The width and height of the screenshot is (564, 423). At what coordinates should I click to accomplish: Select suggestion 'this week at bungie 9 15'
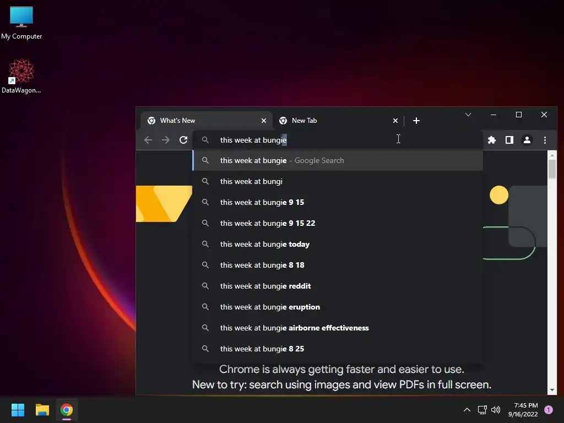pos(338,202)
